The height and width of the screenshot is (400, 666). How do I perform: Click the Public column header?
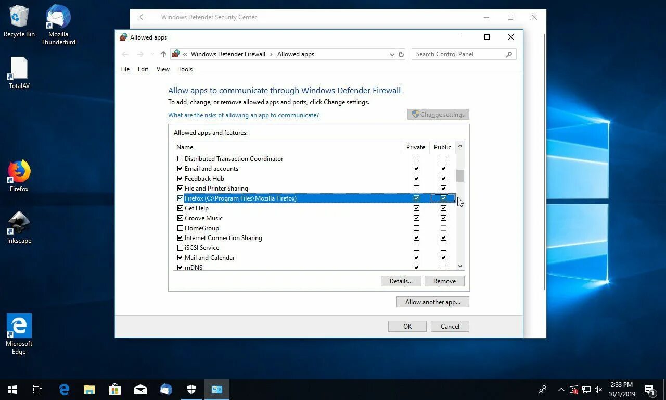tap(442, 147)
